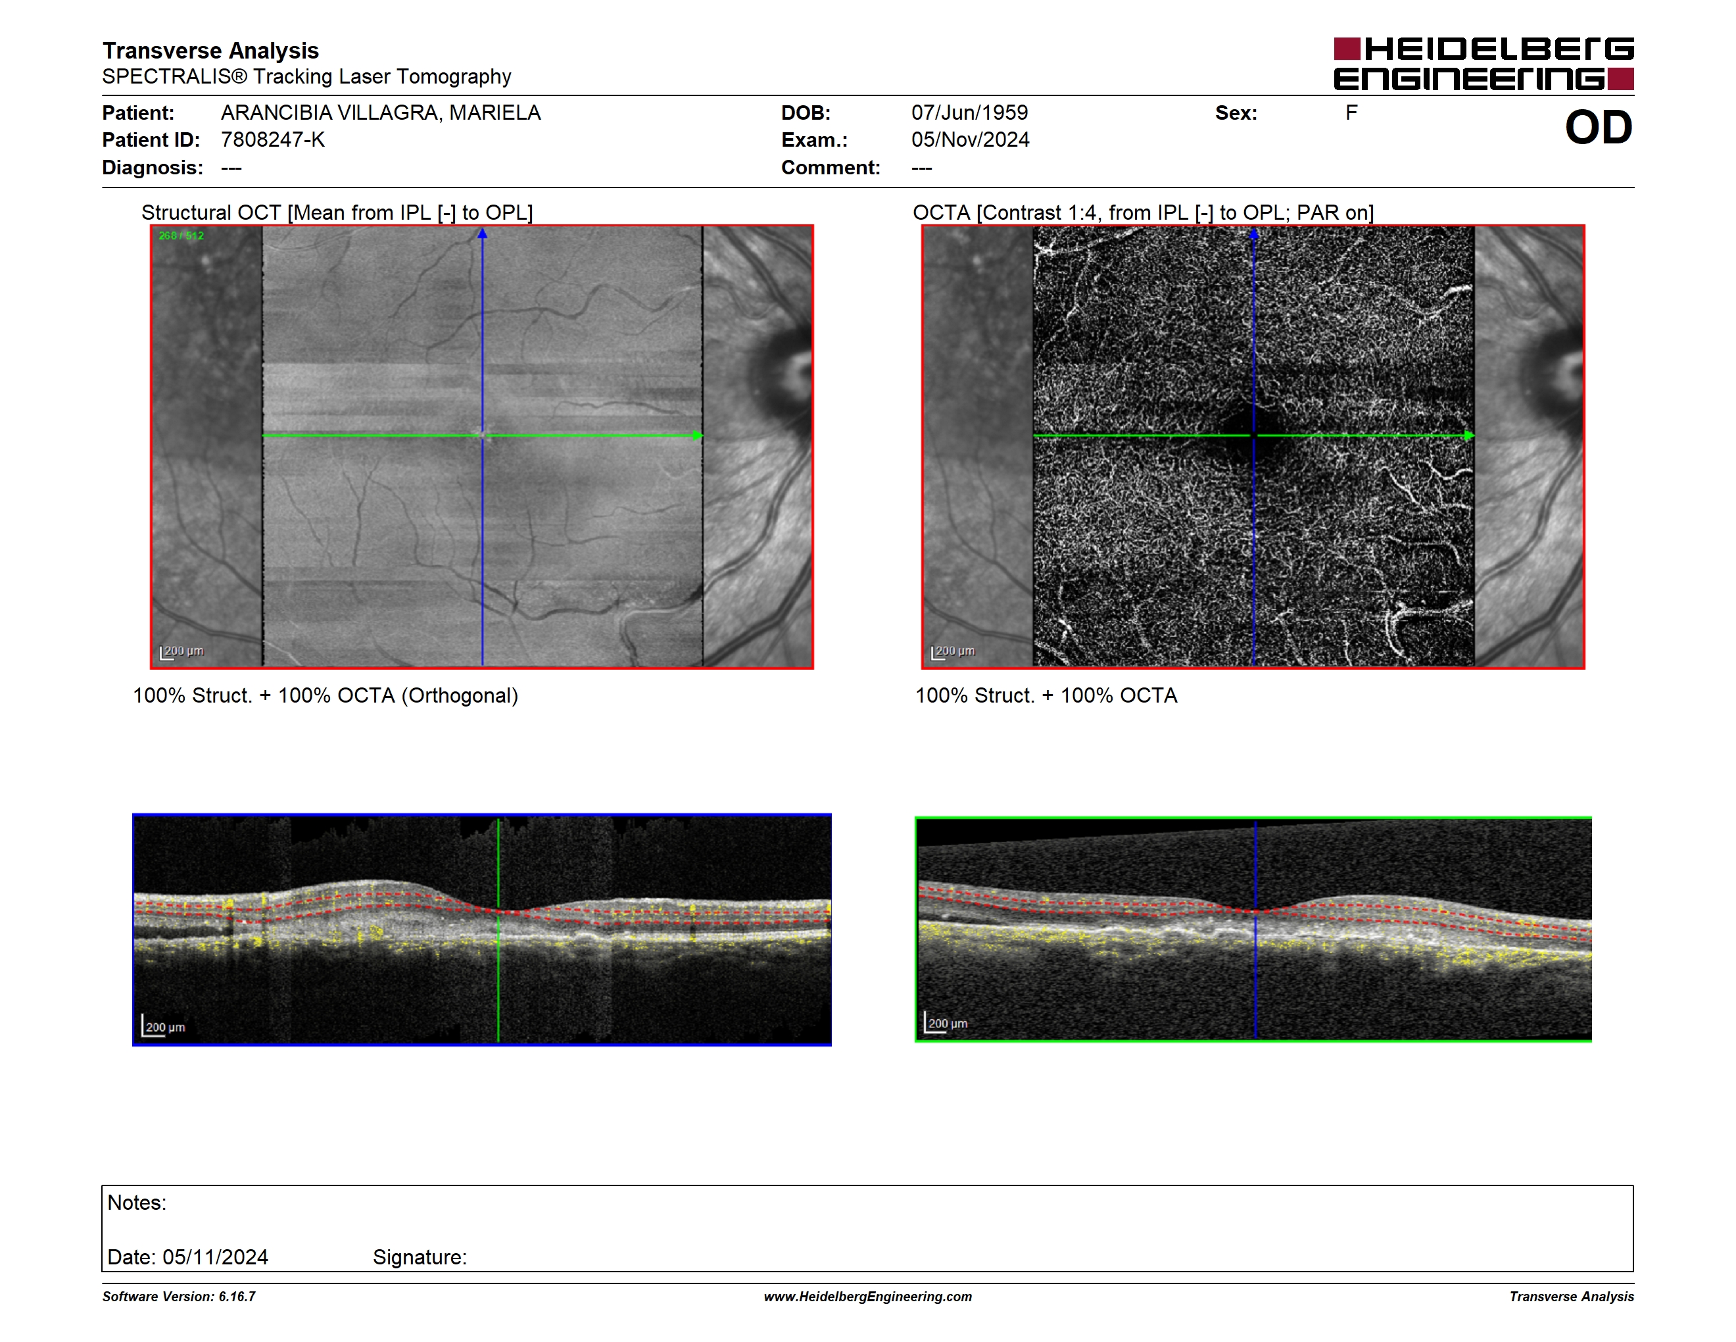Click the Transverse Analysis footer text at bottom right

pyautogui.click(x=1572, y=1297)
